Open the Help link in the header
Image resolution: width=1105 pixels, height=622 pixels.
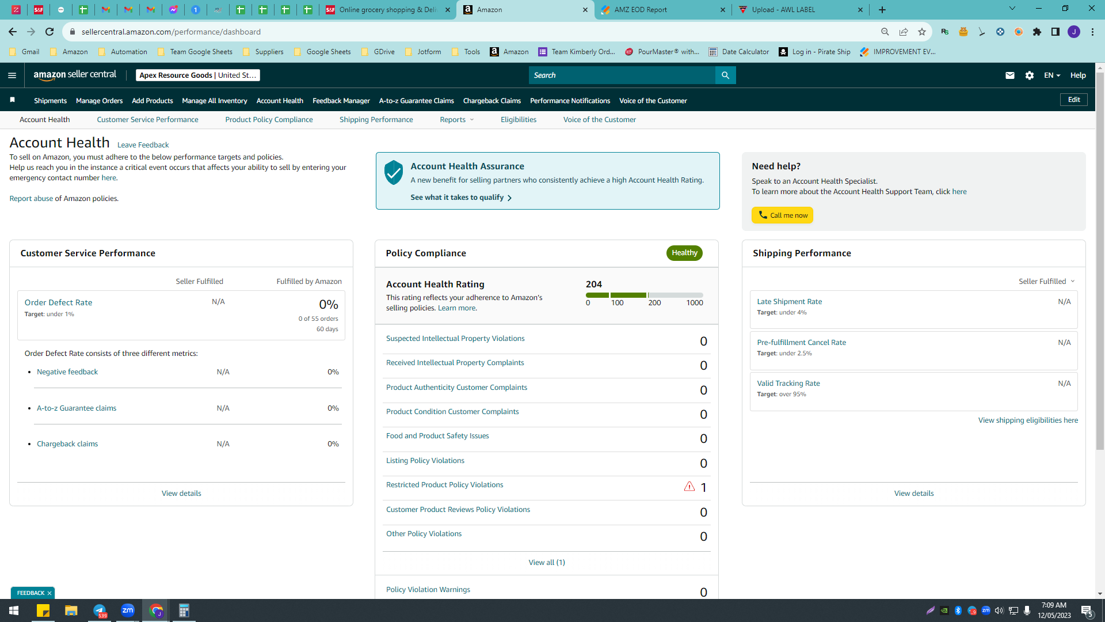click(x=1078, y=75)
